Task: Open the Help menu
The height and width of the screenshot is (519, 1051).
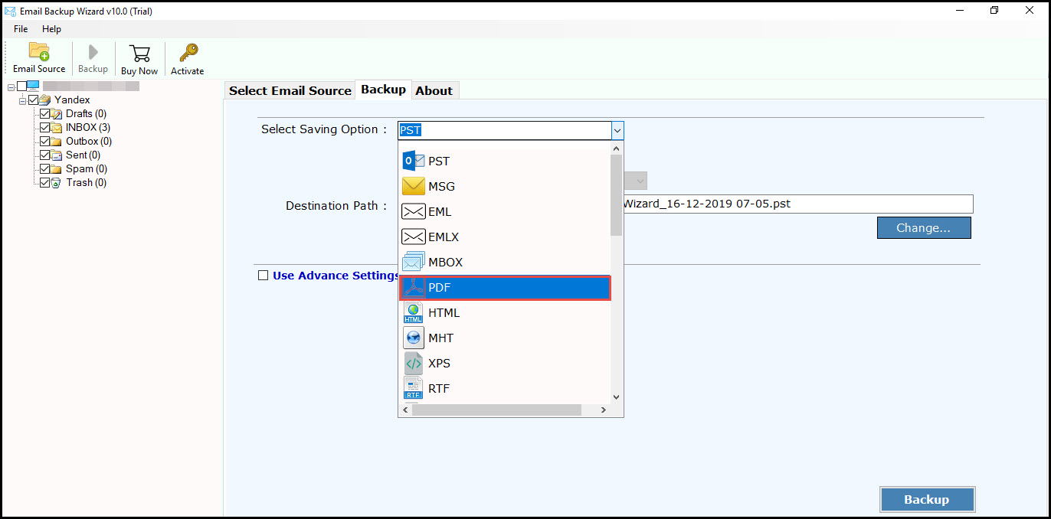Action: coord(51,28)
